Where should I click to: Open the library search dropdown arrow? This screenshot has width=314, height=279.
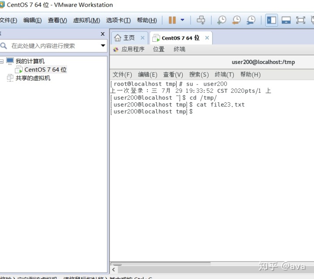pyautogui.click(x=103, y=46)
